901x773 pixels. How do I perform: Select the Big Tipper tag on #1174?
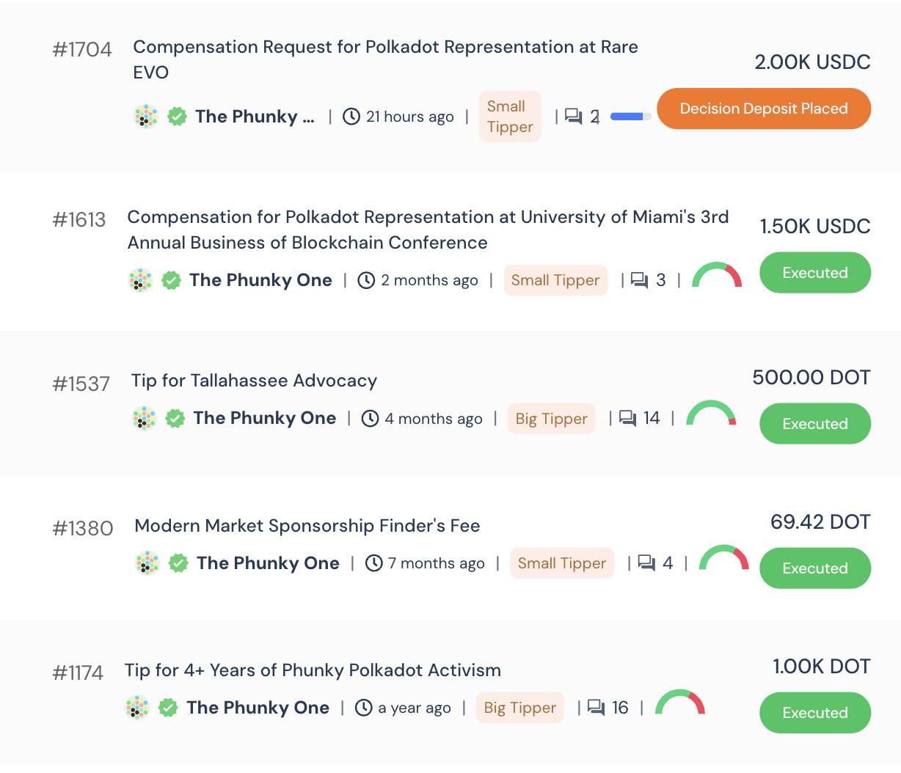click(x=519, y=708)
